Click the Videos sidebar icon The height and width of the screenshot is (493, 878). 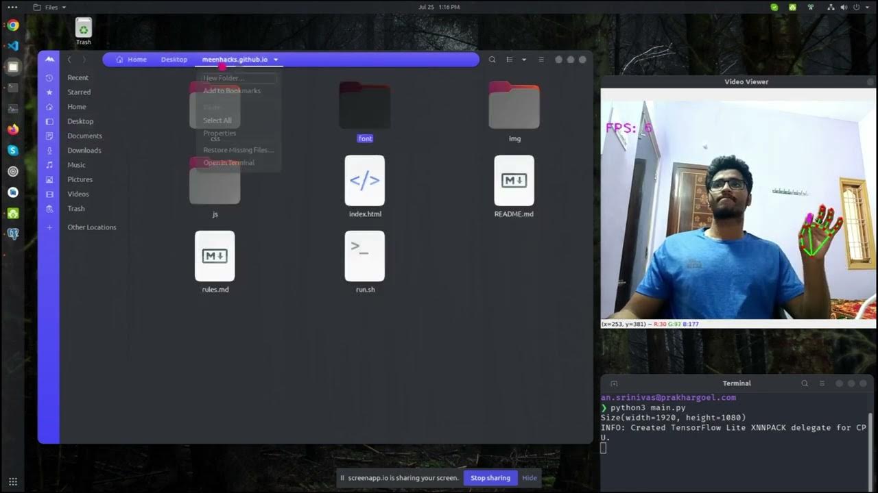point(49,194)
